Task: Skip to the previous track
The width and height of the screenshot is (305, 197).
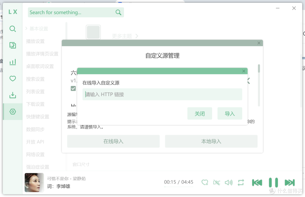Action: point(257,183)
